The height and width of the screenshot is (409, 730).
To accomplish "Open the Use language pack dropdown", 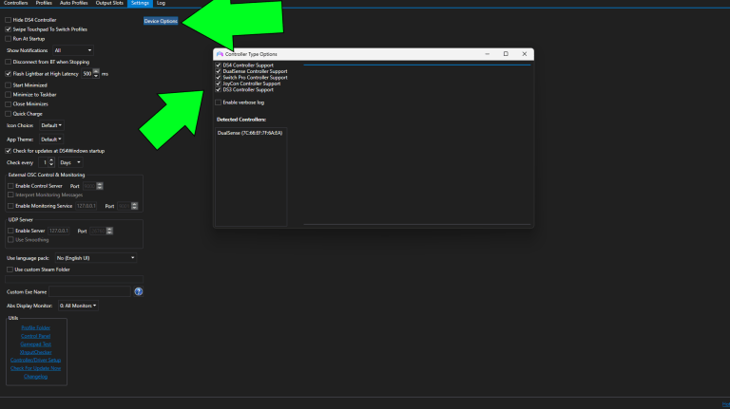I will (95, 257).
